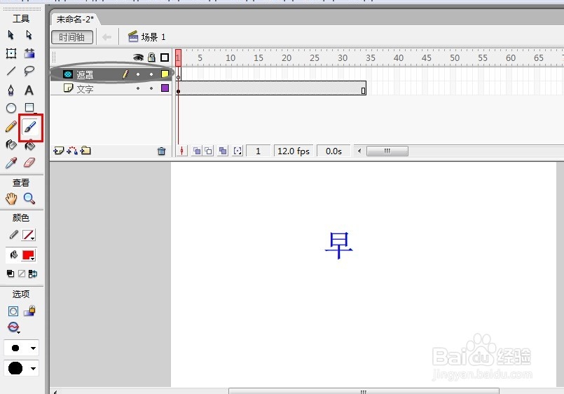
Task: Click the purple outline swatch of 文字
Action: [x=165, y=88]
